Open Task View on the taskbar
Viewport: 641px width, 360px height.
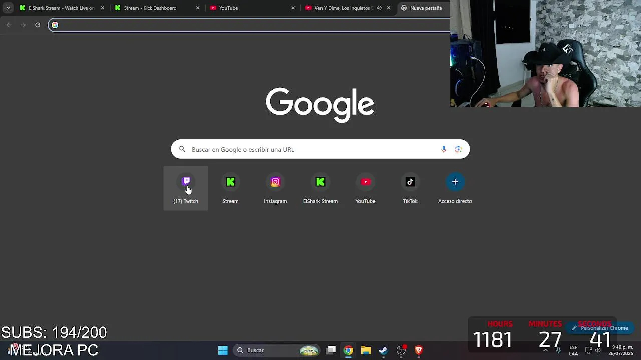click(331, 350)
